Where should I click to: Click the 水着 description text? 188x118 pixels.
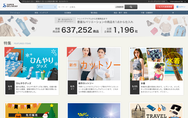point(161,89)
